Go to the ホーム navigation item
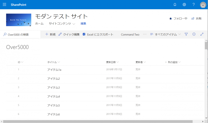This screenshot has width=208, height=123. tap(39, 24)
